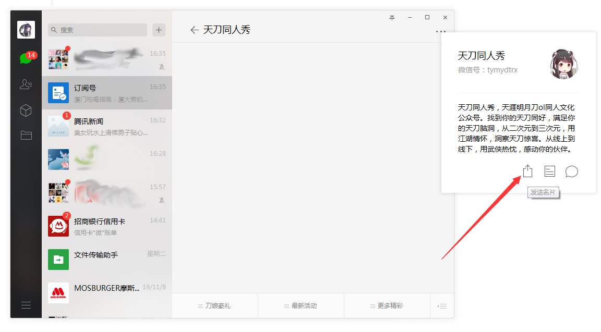
Task: Message 天刀同人秀 using the chat bubble icon
Action: [x=571, y=171]
